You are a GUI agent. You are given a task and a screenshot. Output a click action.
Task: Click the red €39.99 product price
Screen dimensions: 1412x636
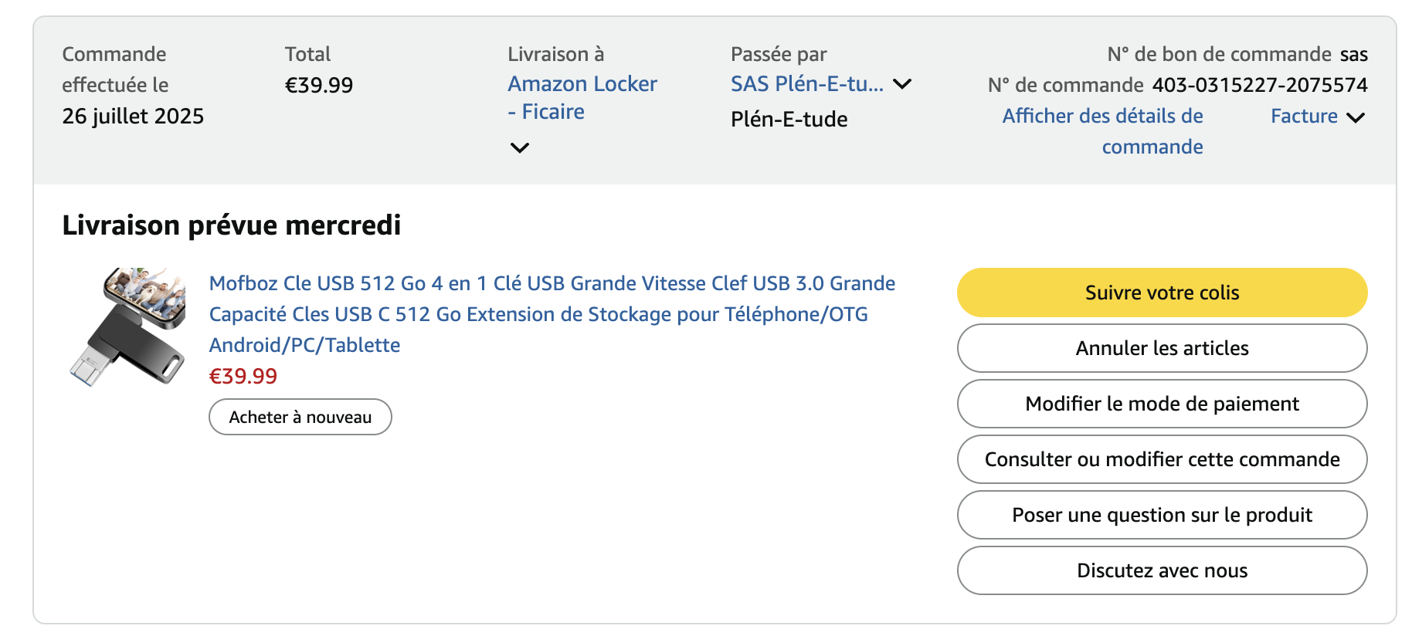[243, 376]
